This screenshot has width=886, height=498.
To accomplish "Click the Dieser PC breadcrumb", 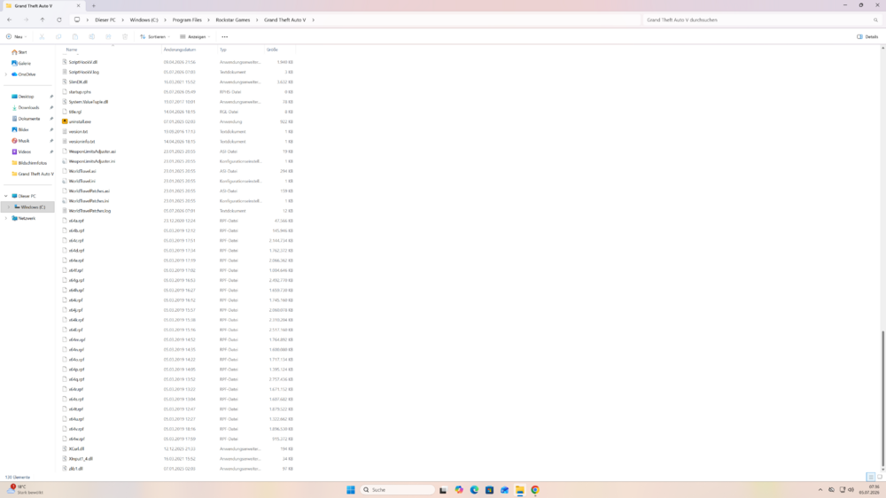I will click(x=105, y=19).
